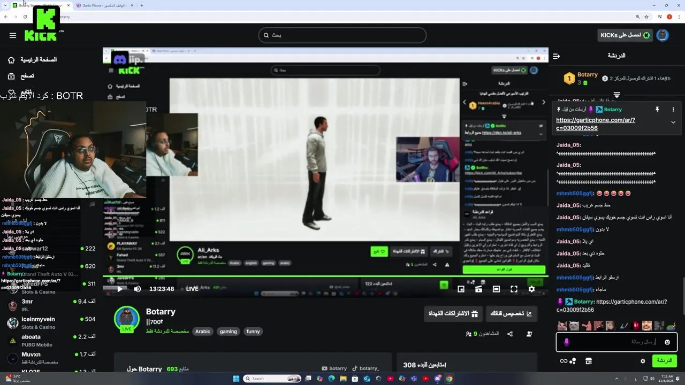Click the chat message input field
This screenshot has height=385, width=685.
coord(617,342)
